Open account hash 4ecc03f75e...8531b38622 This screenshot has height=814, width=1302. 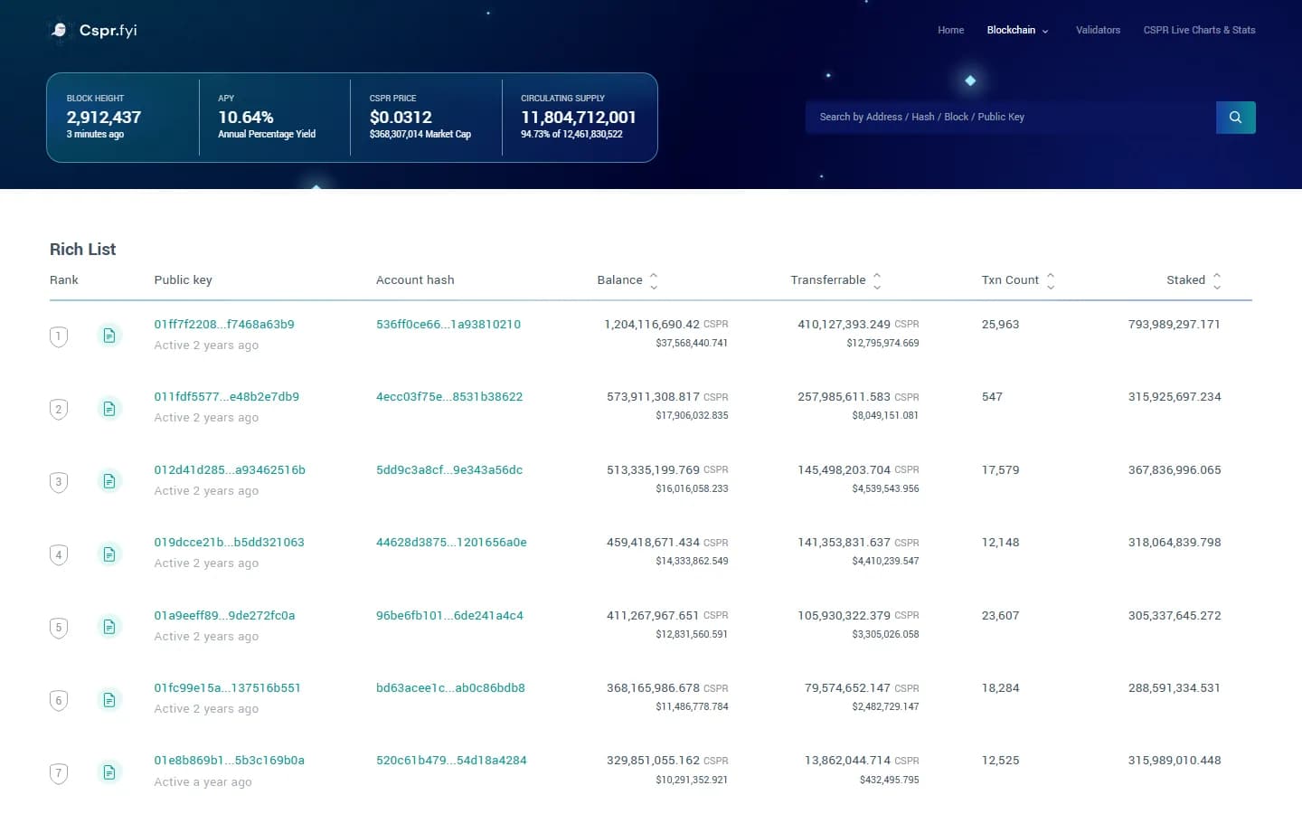point(449,396)
